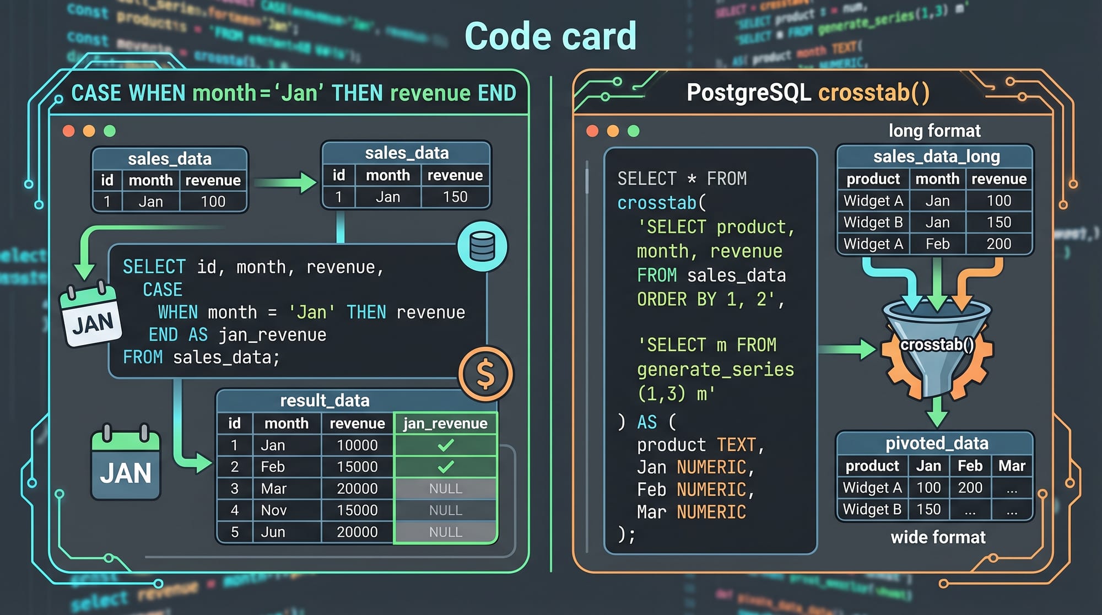The height and width of the screenshot is (615, 1102).
Task: Click red dot in left panel
Action: pyautogui.click(x=69, y=131)
